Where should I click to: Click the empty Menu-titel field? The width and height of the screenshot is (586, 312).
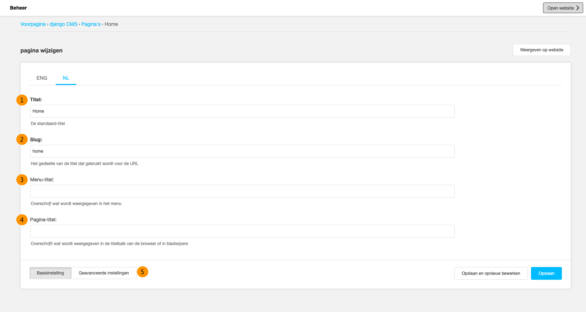click(x=242, y=191)
